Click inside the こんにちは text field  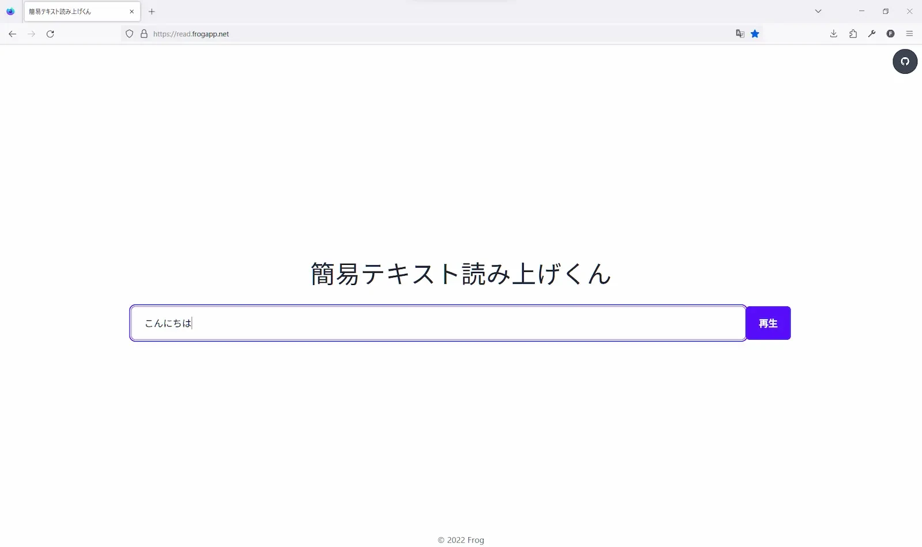(403, 323)
